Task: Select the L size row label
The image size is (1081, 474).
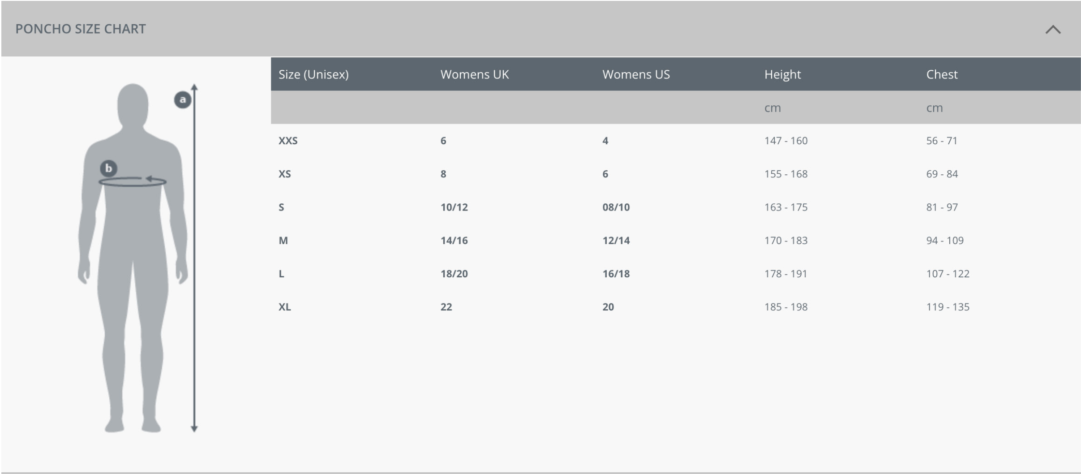Action: click(281, 274)
